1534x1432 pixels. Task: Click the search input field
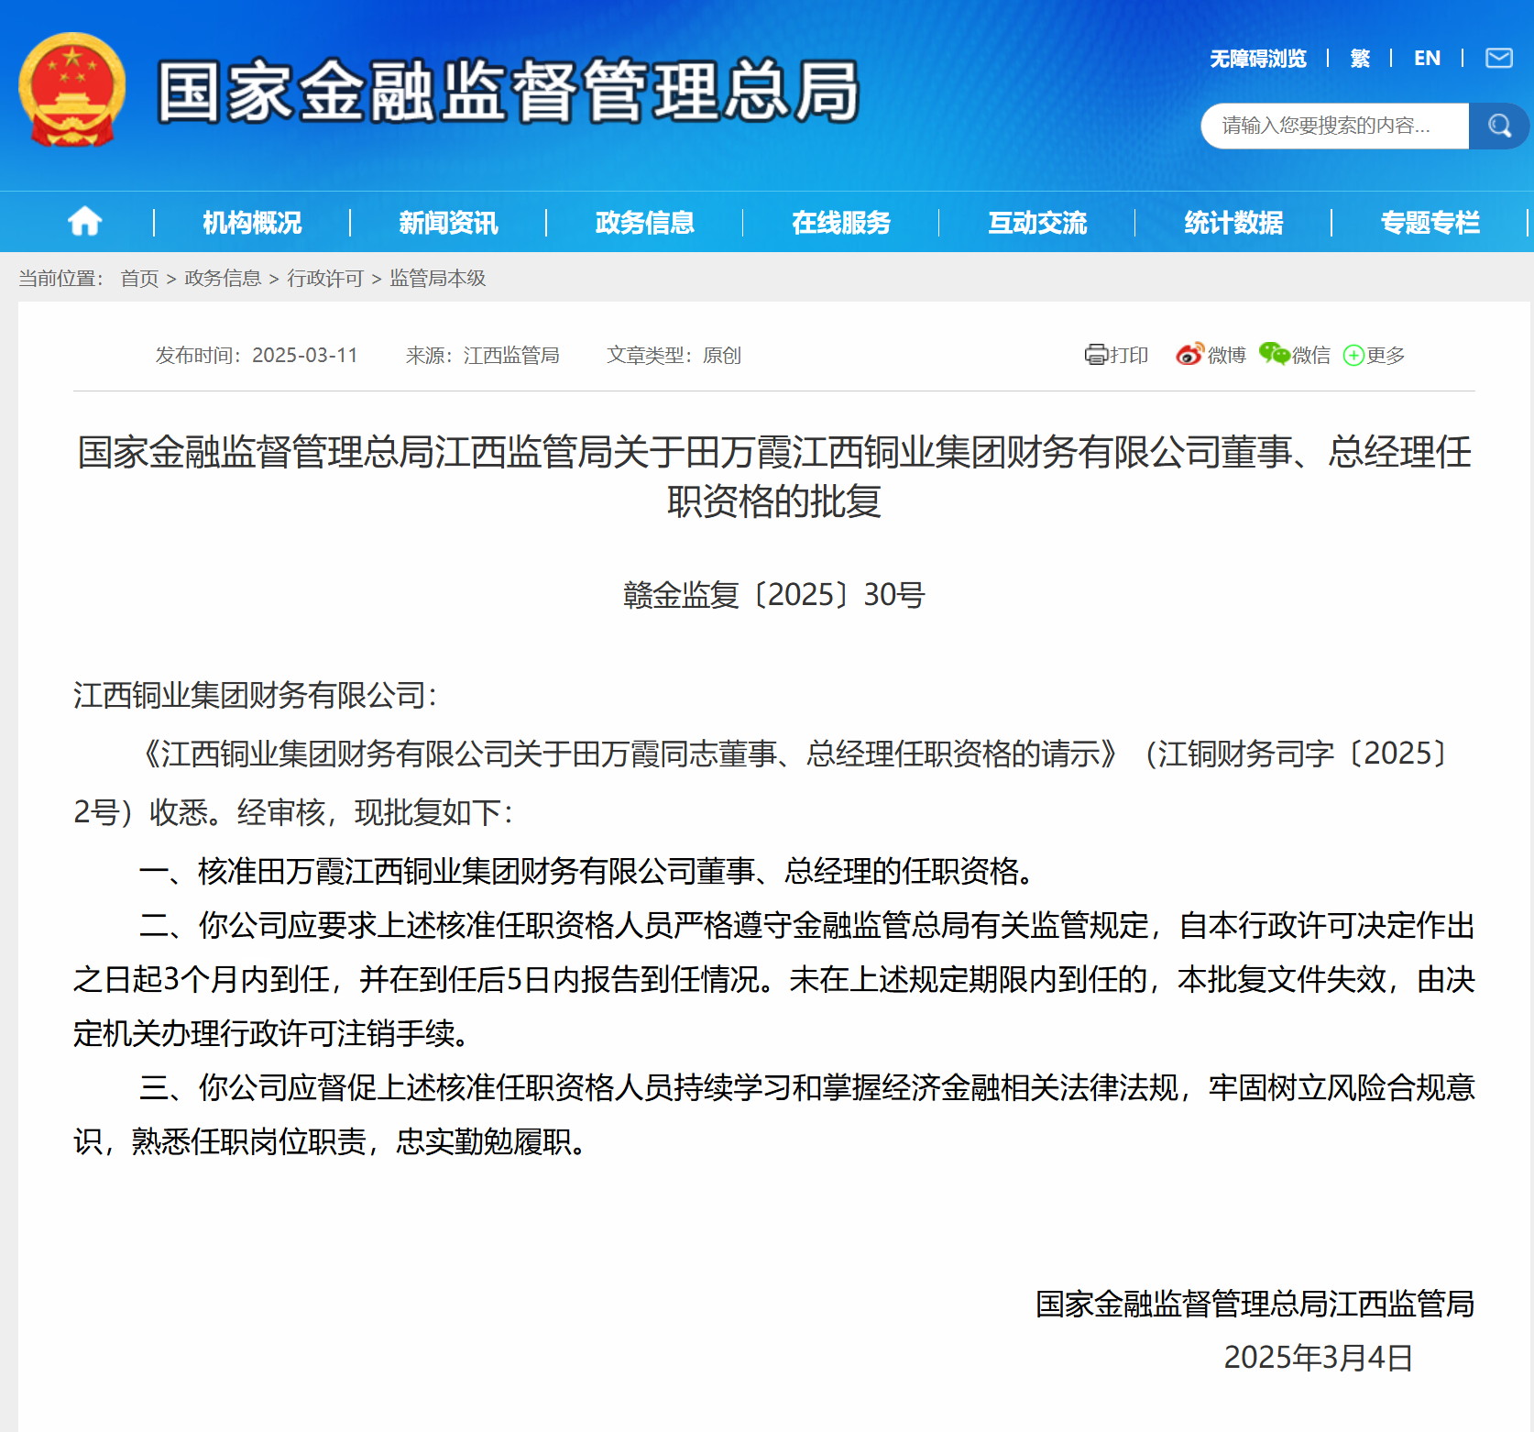coord(1333,126)
